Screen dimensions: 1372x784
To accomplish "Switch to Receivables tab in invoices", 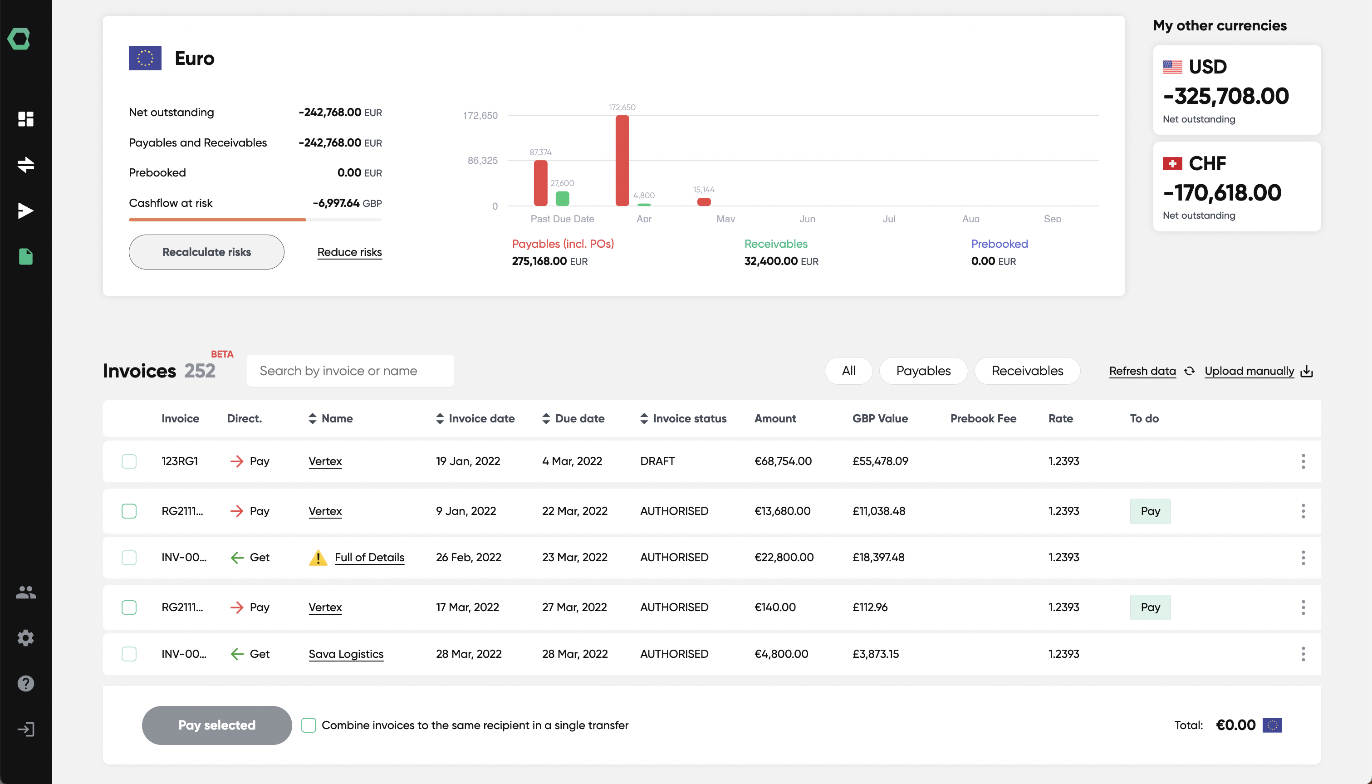I will (1027, 370).
